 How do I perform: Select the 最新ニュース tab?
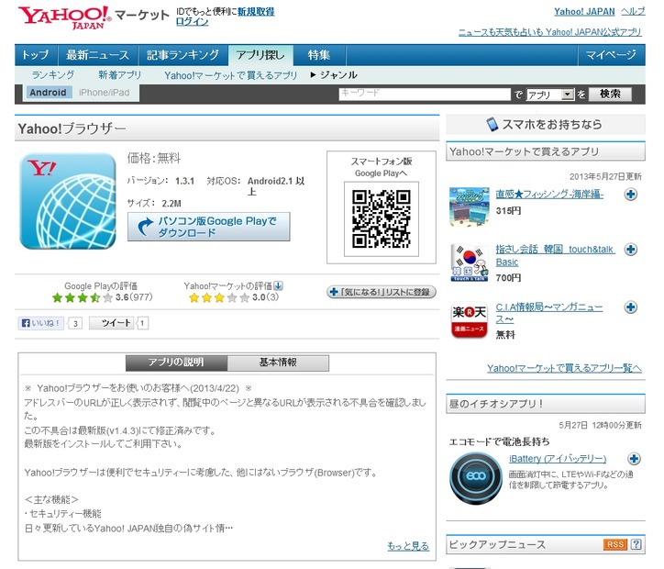(x=97, y=55)
